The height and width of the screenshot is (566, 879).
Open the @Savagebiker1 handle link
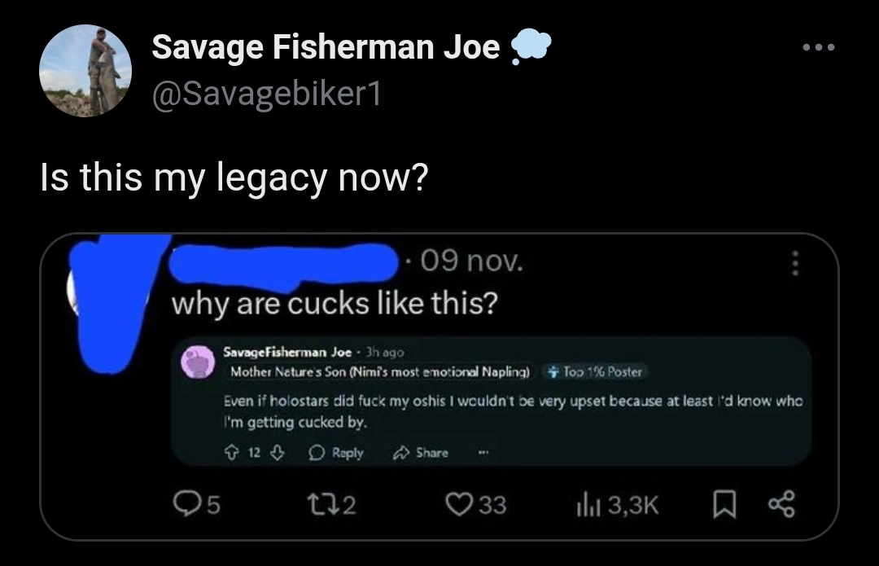click(267, 93)
